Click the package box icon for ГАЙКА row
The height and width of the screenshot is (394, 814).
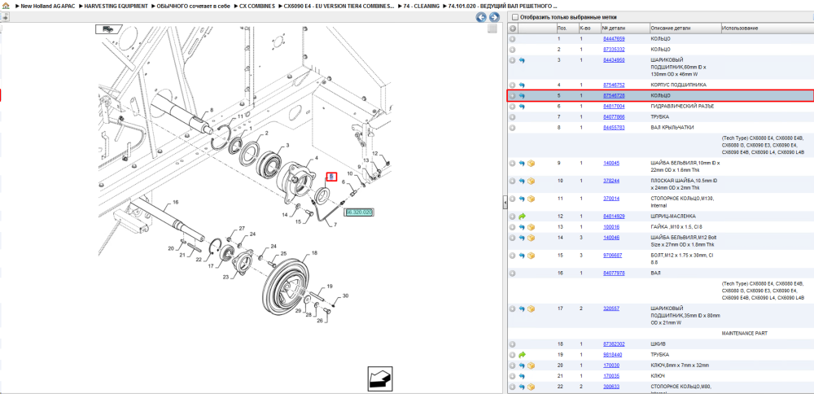click(531, 227)
